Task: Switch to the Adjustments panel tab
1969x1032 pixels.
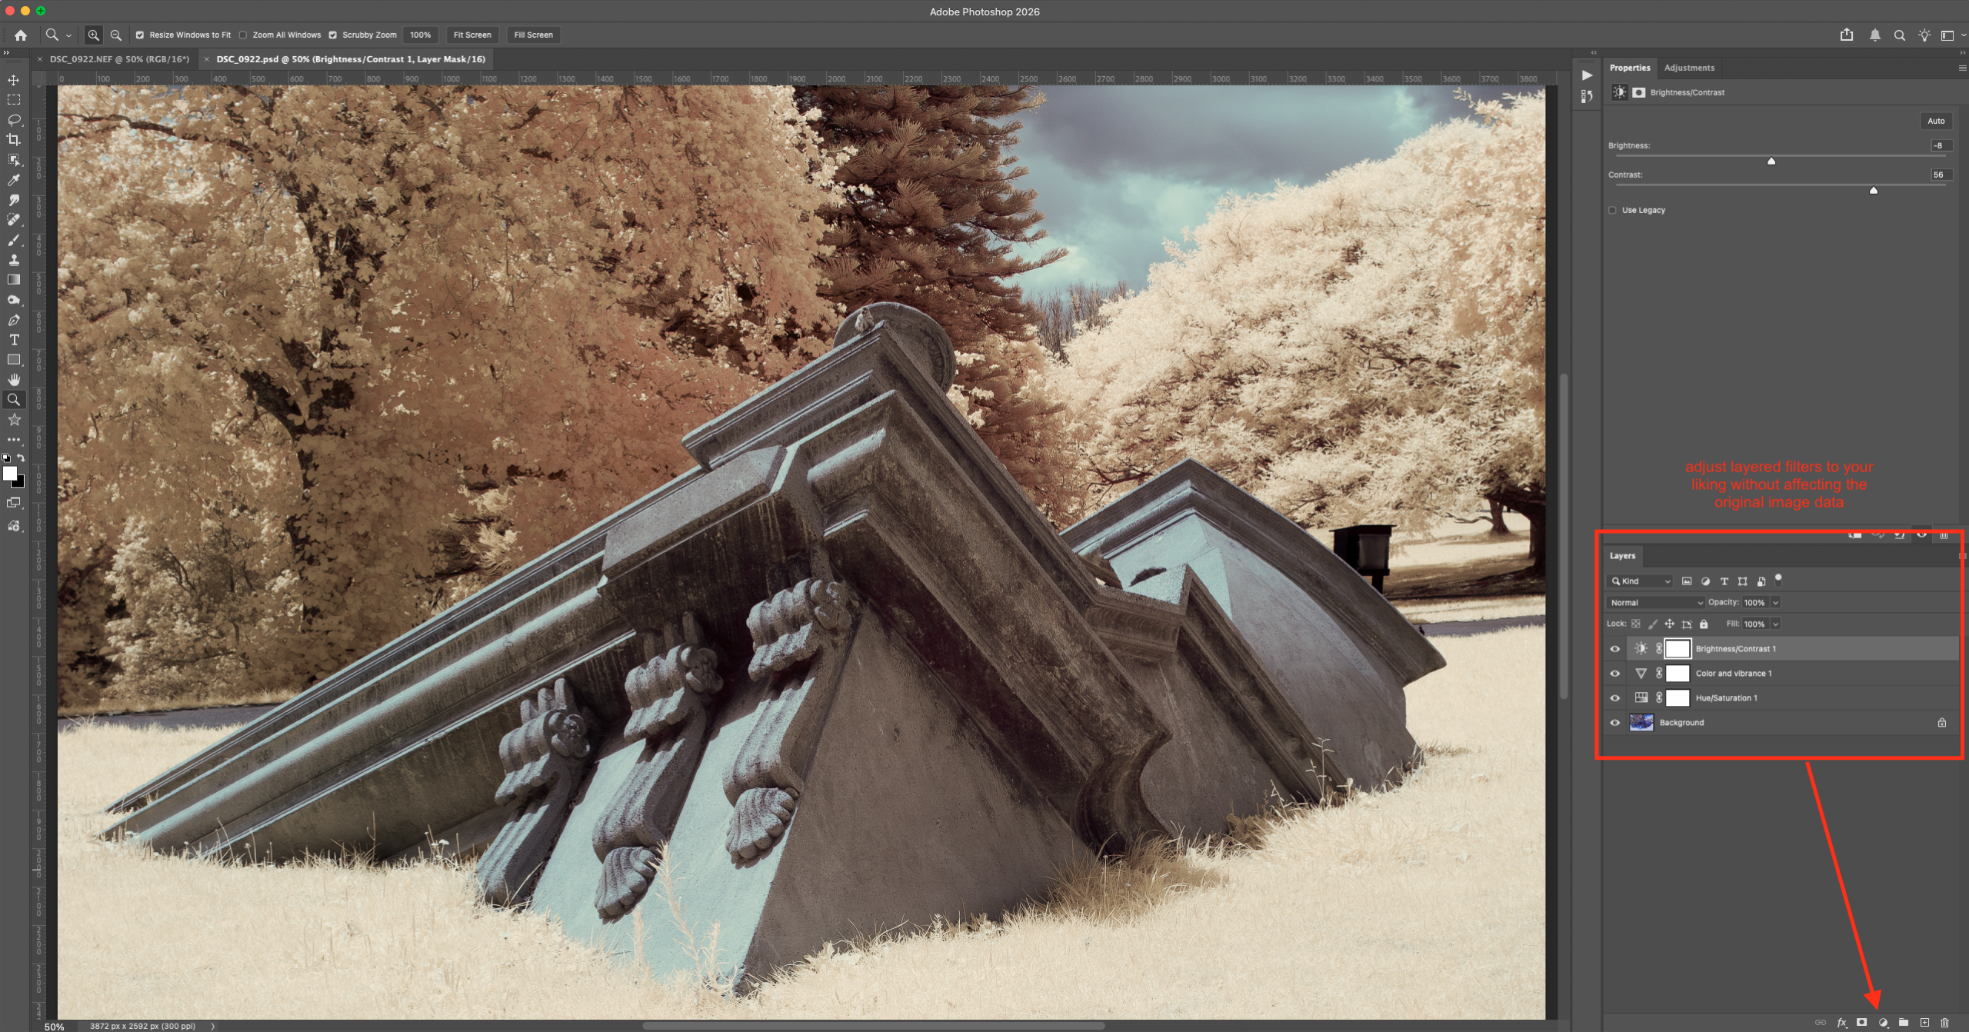Action: coord(1688,68)
